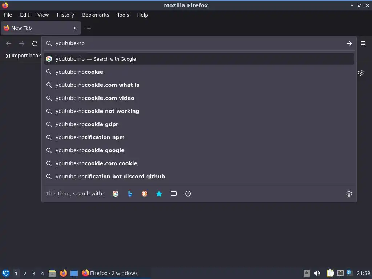Open the volume control in tray
372x279 pixels.
click(317, 273)
